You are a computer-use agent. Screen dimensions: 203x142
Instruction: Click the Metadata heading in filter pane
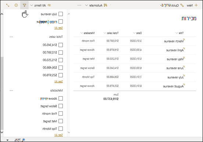tap(57, 90)
